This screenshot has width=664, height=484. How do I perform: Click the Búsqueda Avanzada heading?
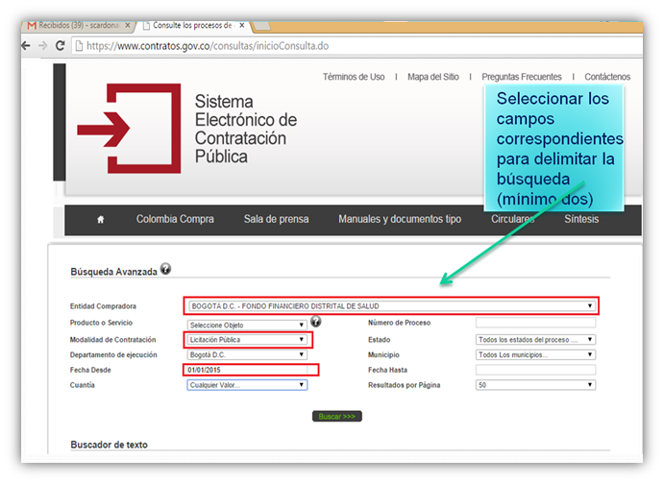pyautogui.click(x=114, y=272)
